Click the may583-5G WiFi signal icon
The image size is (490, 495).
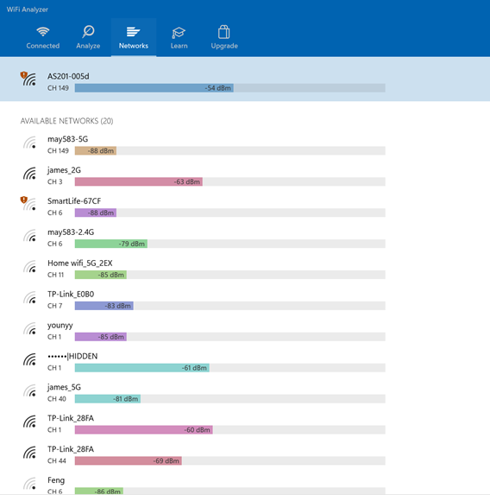click(x=29, y=143)
